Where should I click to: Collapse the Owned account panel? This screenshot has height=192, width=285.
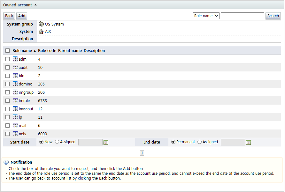(x=35, y=5)
